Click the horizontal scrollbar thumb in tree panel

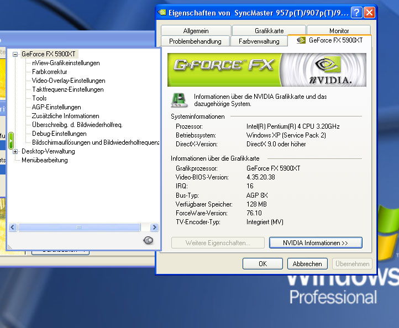[79, 228]
